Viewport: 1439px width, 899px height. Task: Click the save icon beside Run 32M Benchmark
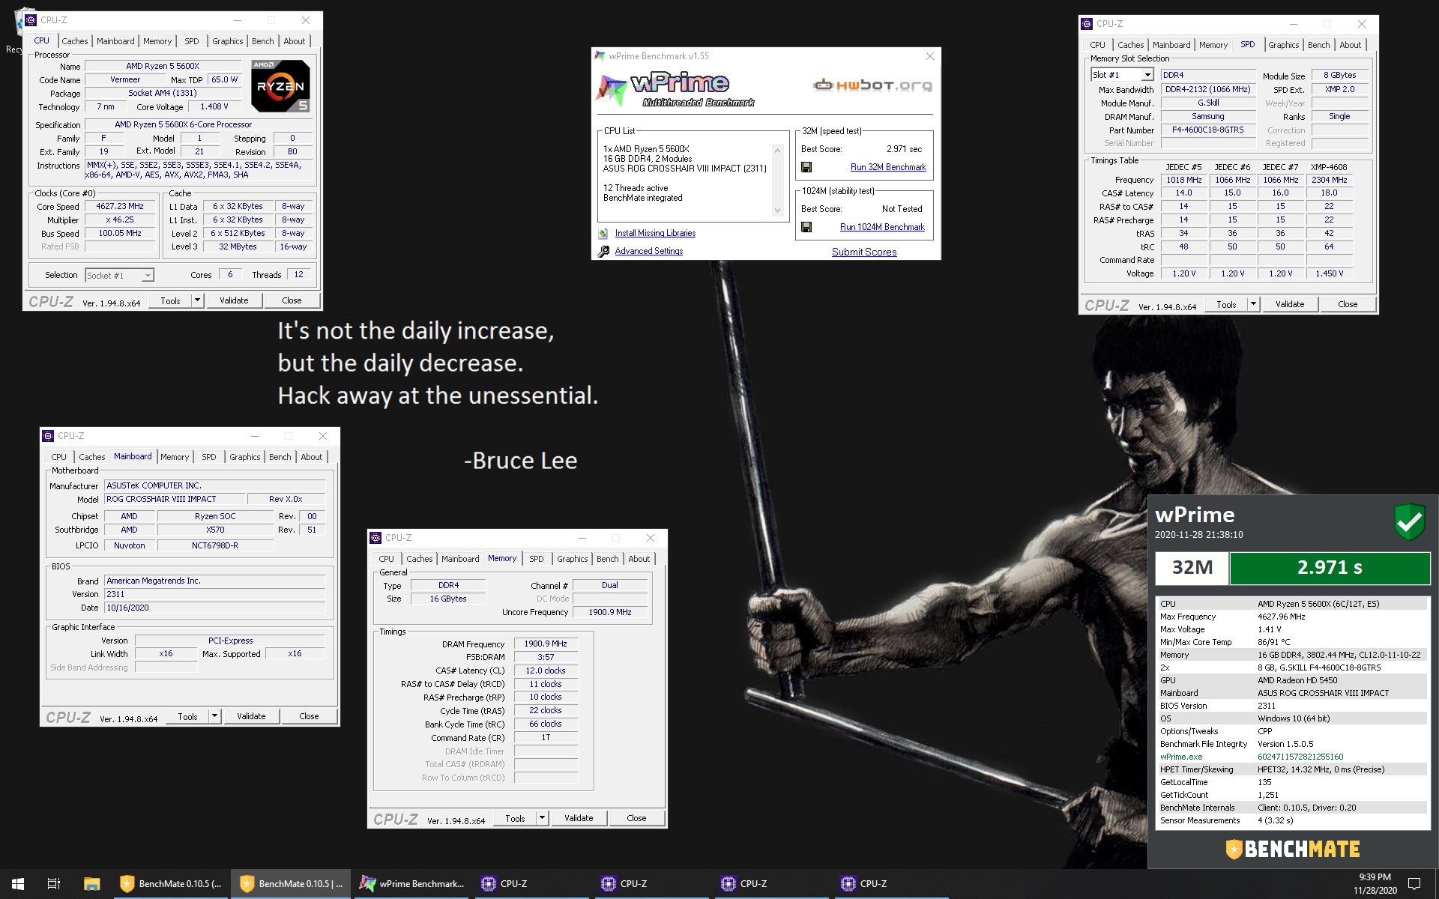click(806, 167)
